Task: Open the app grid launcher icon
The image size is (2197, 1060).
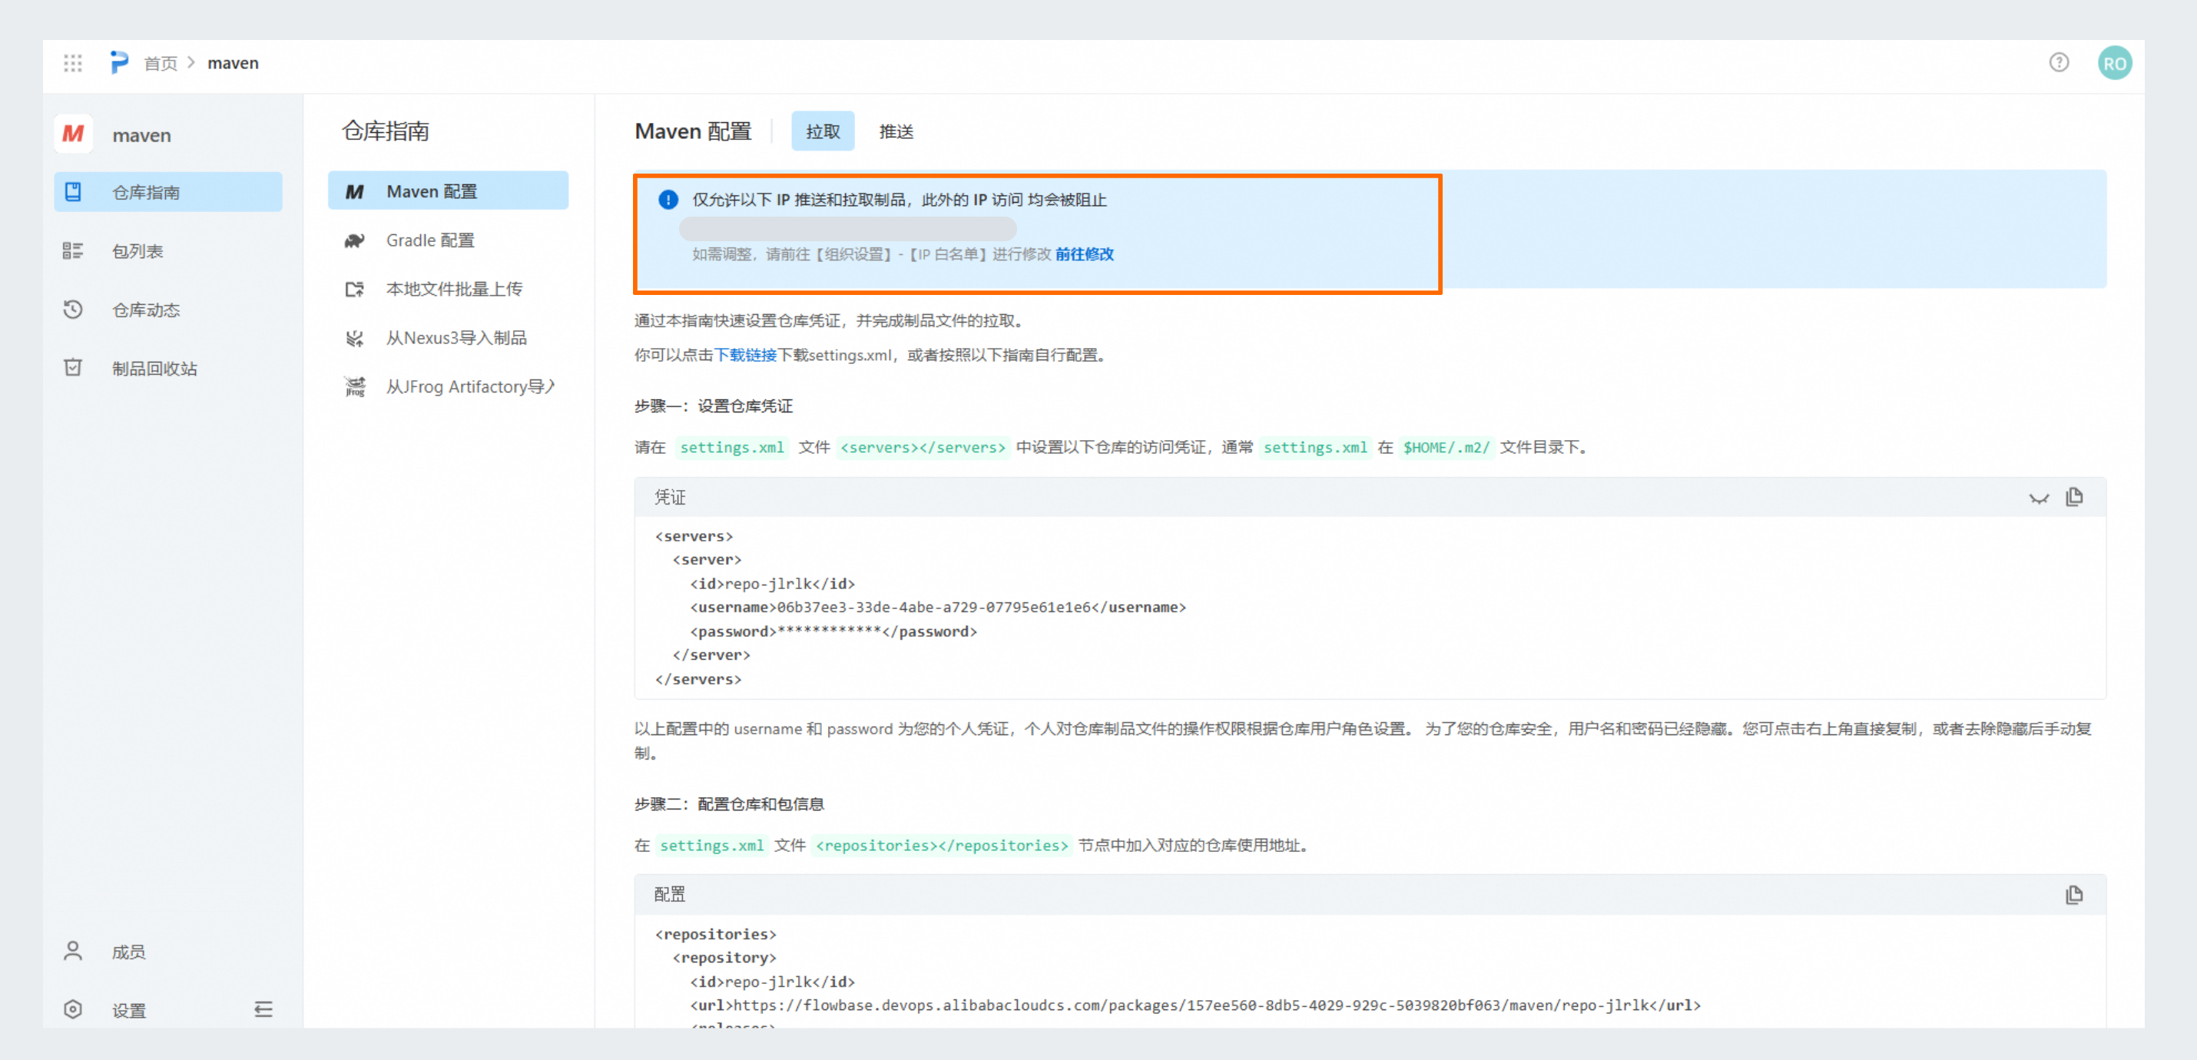Action: point(72,63)
